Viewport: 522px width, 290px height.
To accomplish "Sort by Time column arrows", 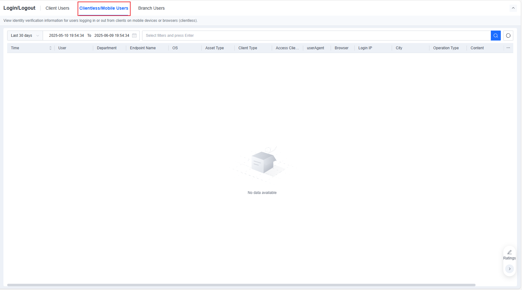I will [50, 48].
